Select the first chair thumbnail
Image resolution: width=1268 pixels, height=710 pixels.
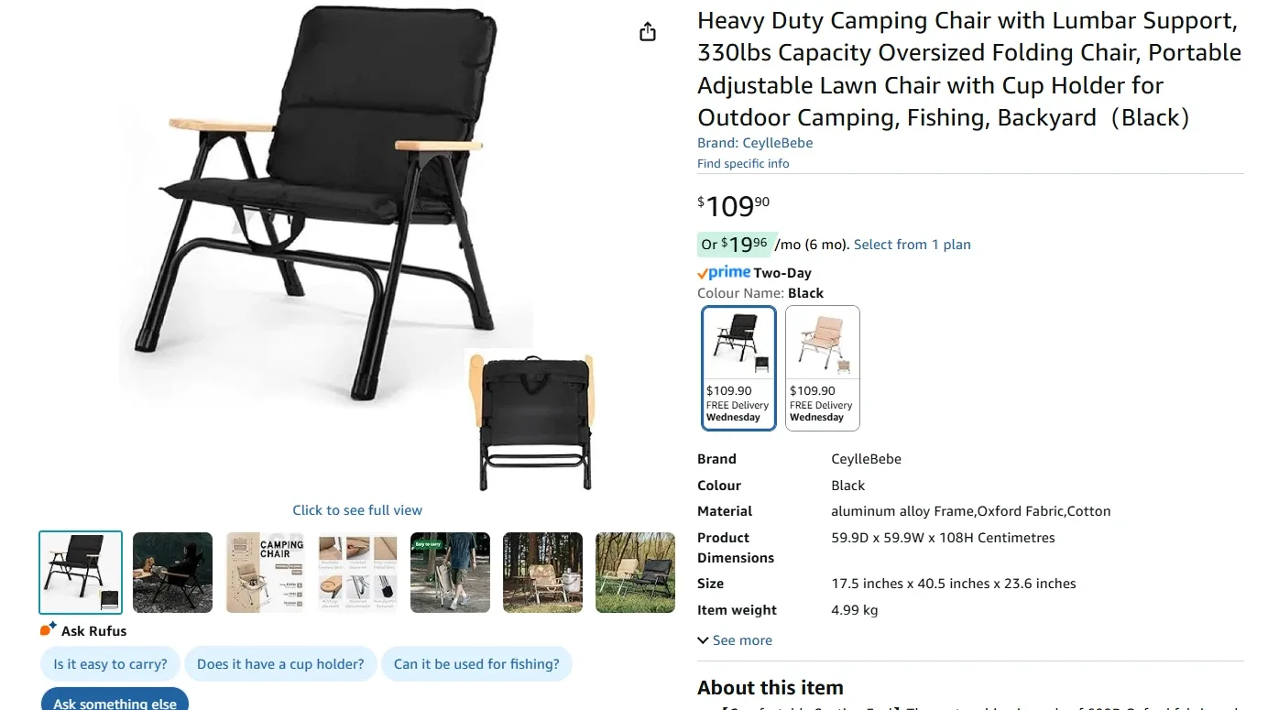[x=80, y=572]
